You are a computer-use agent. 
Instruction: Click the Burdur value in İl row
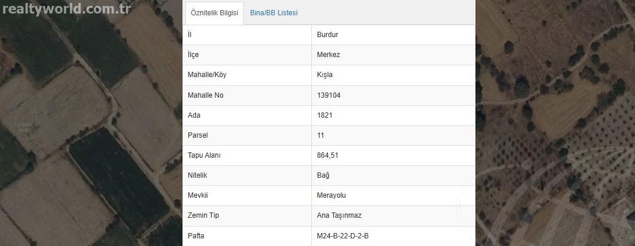[327, 35]
